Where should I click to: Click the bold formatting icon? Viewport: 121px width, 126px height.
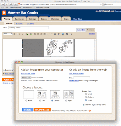tap(19, 34)
